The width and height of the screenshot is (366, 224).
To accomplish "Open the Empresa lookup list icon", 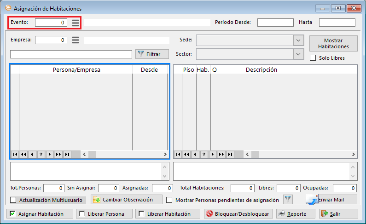I will 76,40.
